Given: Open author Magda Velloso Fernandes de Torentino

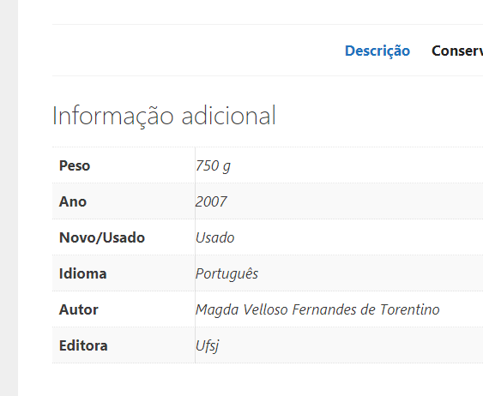Looking at the screenshot, I should click(x=317, y=309).
